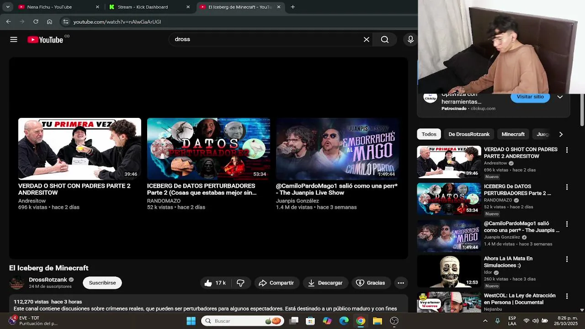
Task: Open Task View on taskbar
Action: pos(294,321)
